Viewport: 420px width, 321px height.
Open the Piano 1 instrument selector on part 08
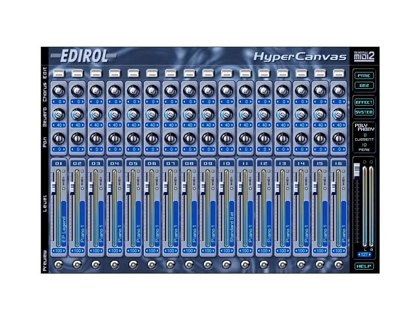(194, 224)
